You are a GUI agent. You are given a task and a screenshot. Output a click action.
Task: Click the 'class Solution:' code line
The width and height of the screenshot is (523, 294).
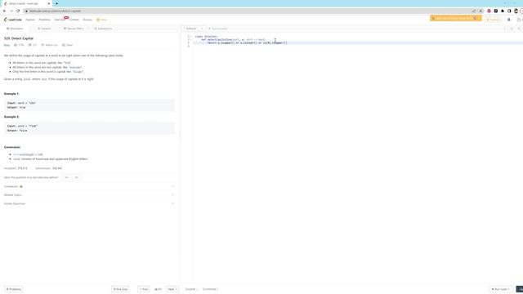[206, 36]
